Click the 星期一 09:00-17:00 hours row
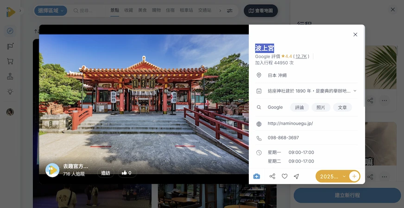Viewport: 404px width, 208px height. [x=291, y=152]
